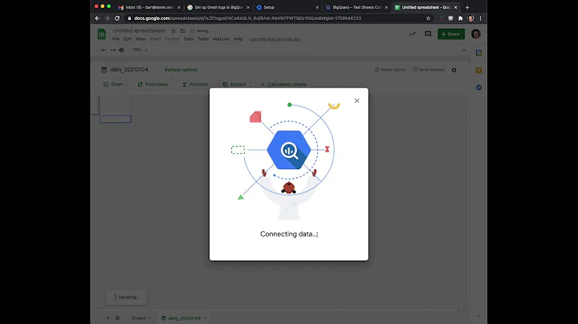578x324 pixels.
Task: Open a new browser tab
Action: point(467,7)
